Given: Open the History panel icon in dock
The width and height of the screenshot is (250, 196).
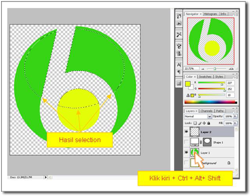Looking at the screenshot, I should click(179, 16).
